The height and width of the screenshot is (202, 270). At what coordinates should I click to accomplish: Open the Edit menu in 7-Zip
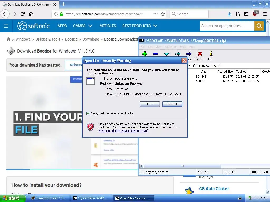pyautogui.click(x=150, y=47)
